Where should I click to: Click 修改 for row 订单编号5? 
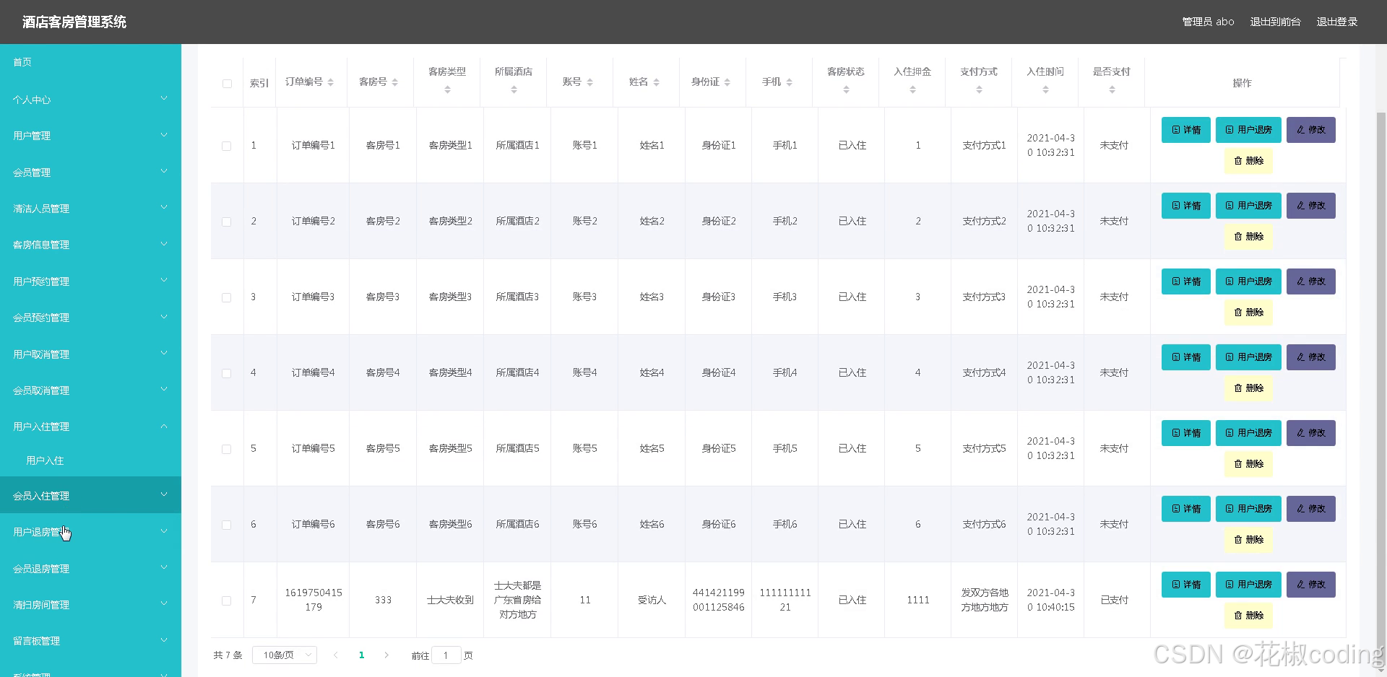click(x=1311, y=433)
